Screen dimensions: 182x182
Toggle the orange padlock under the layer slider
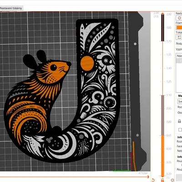click(162, 180)
